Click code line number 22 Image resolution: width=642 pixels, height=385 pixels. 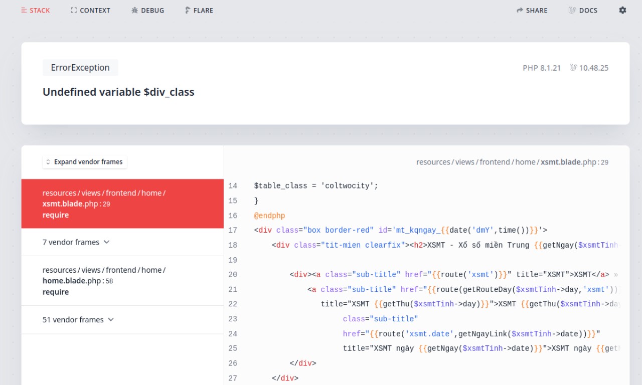[233, 304]
